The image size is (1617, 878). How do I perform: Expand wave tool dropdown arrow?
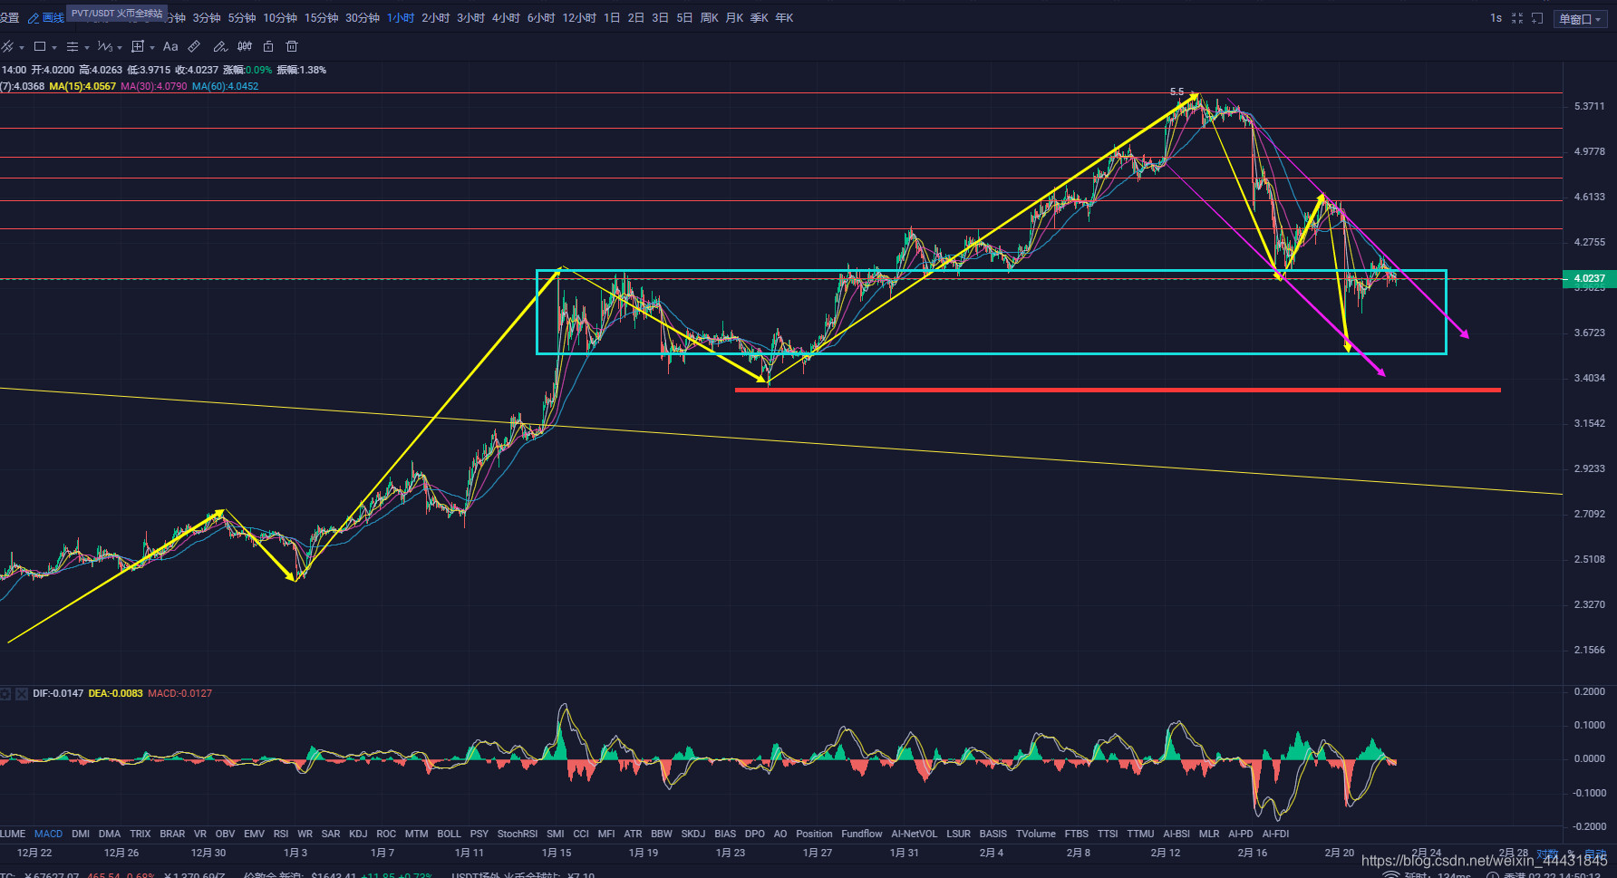[120, 47]
